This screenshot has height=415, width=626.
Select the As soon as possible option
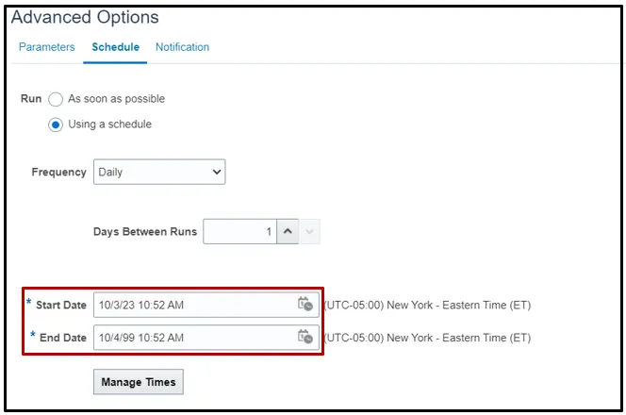coord(56,99)
